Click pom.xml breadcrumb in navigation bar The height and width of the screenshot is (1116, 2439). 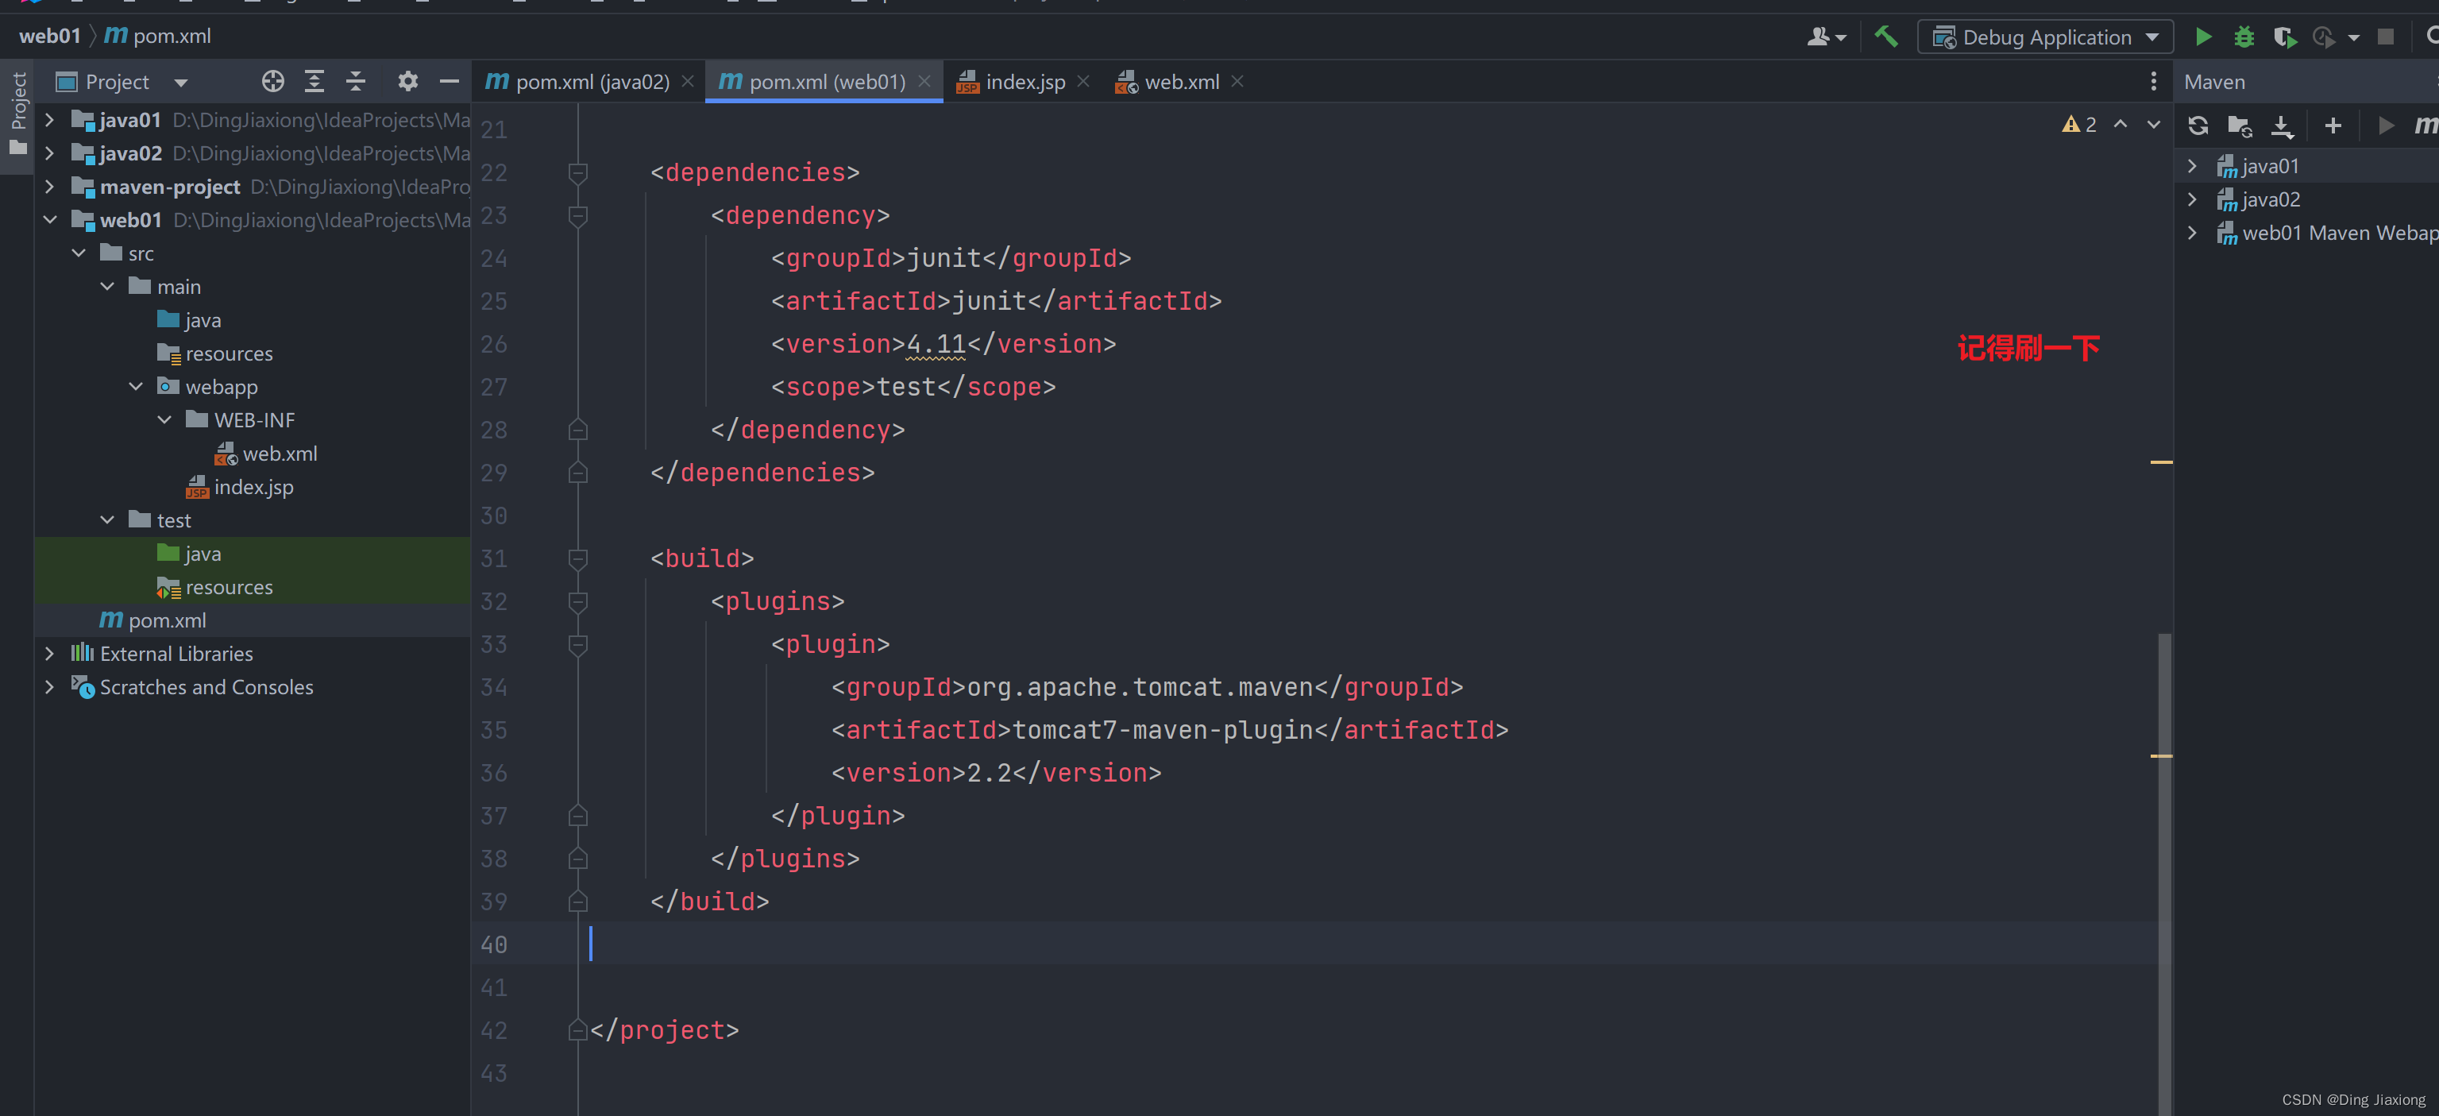click(x=158, y=36)
